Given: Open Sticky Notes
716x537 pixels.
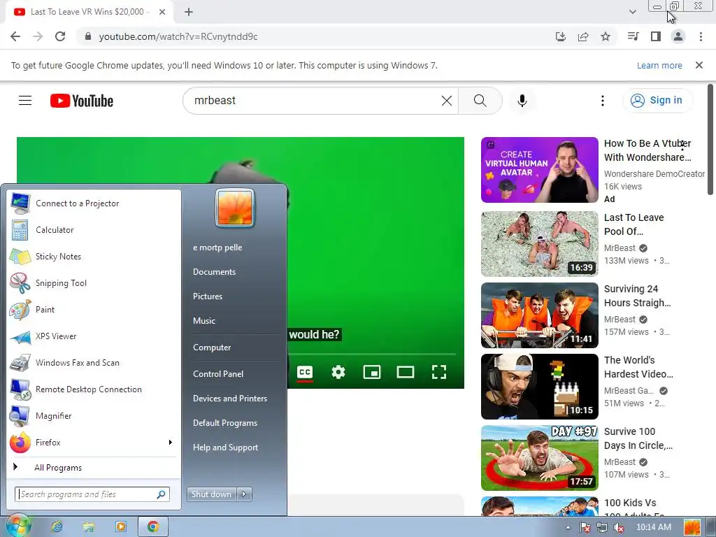Looking at the screenshot, I should 94,256.
